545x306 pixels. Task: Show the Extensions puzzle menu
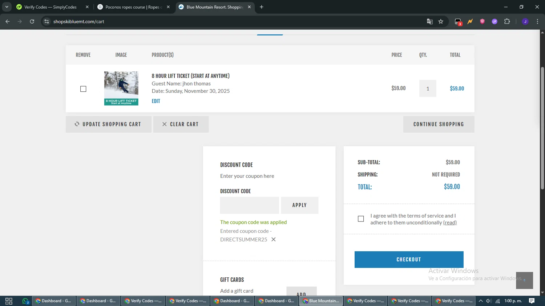(x=507, y=21)
